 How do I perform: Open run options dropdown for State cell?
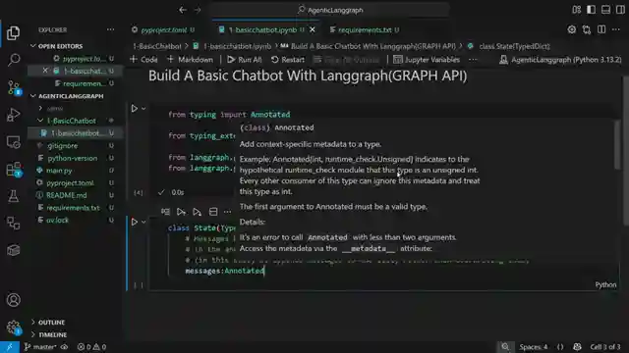coord(143,222)
